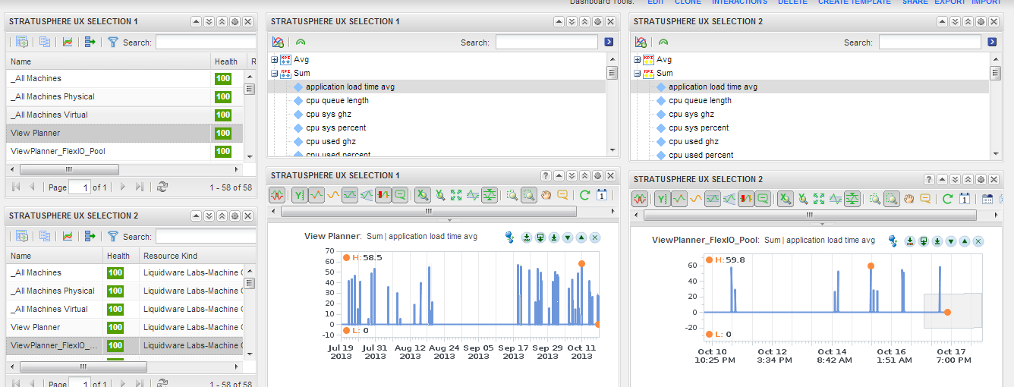Click the filter funnel icon in top-left panel
This screenshot has width=1014, height=387.
tap(113, 42)
